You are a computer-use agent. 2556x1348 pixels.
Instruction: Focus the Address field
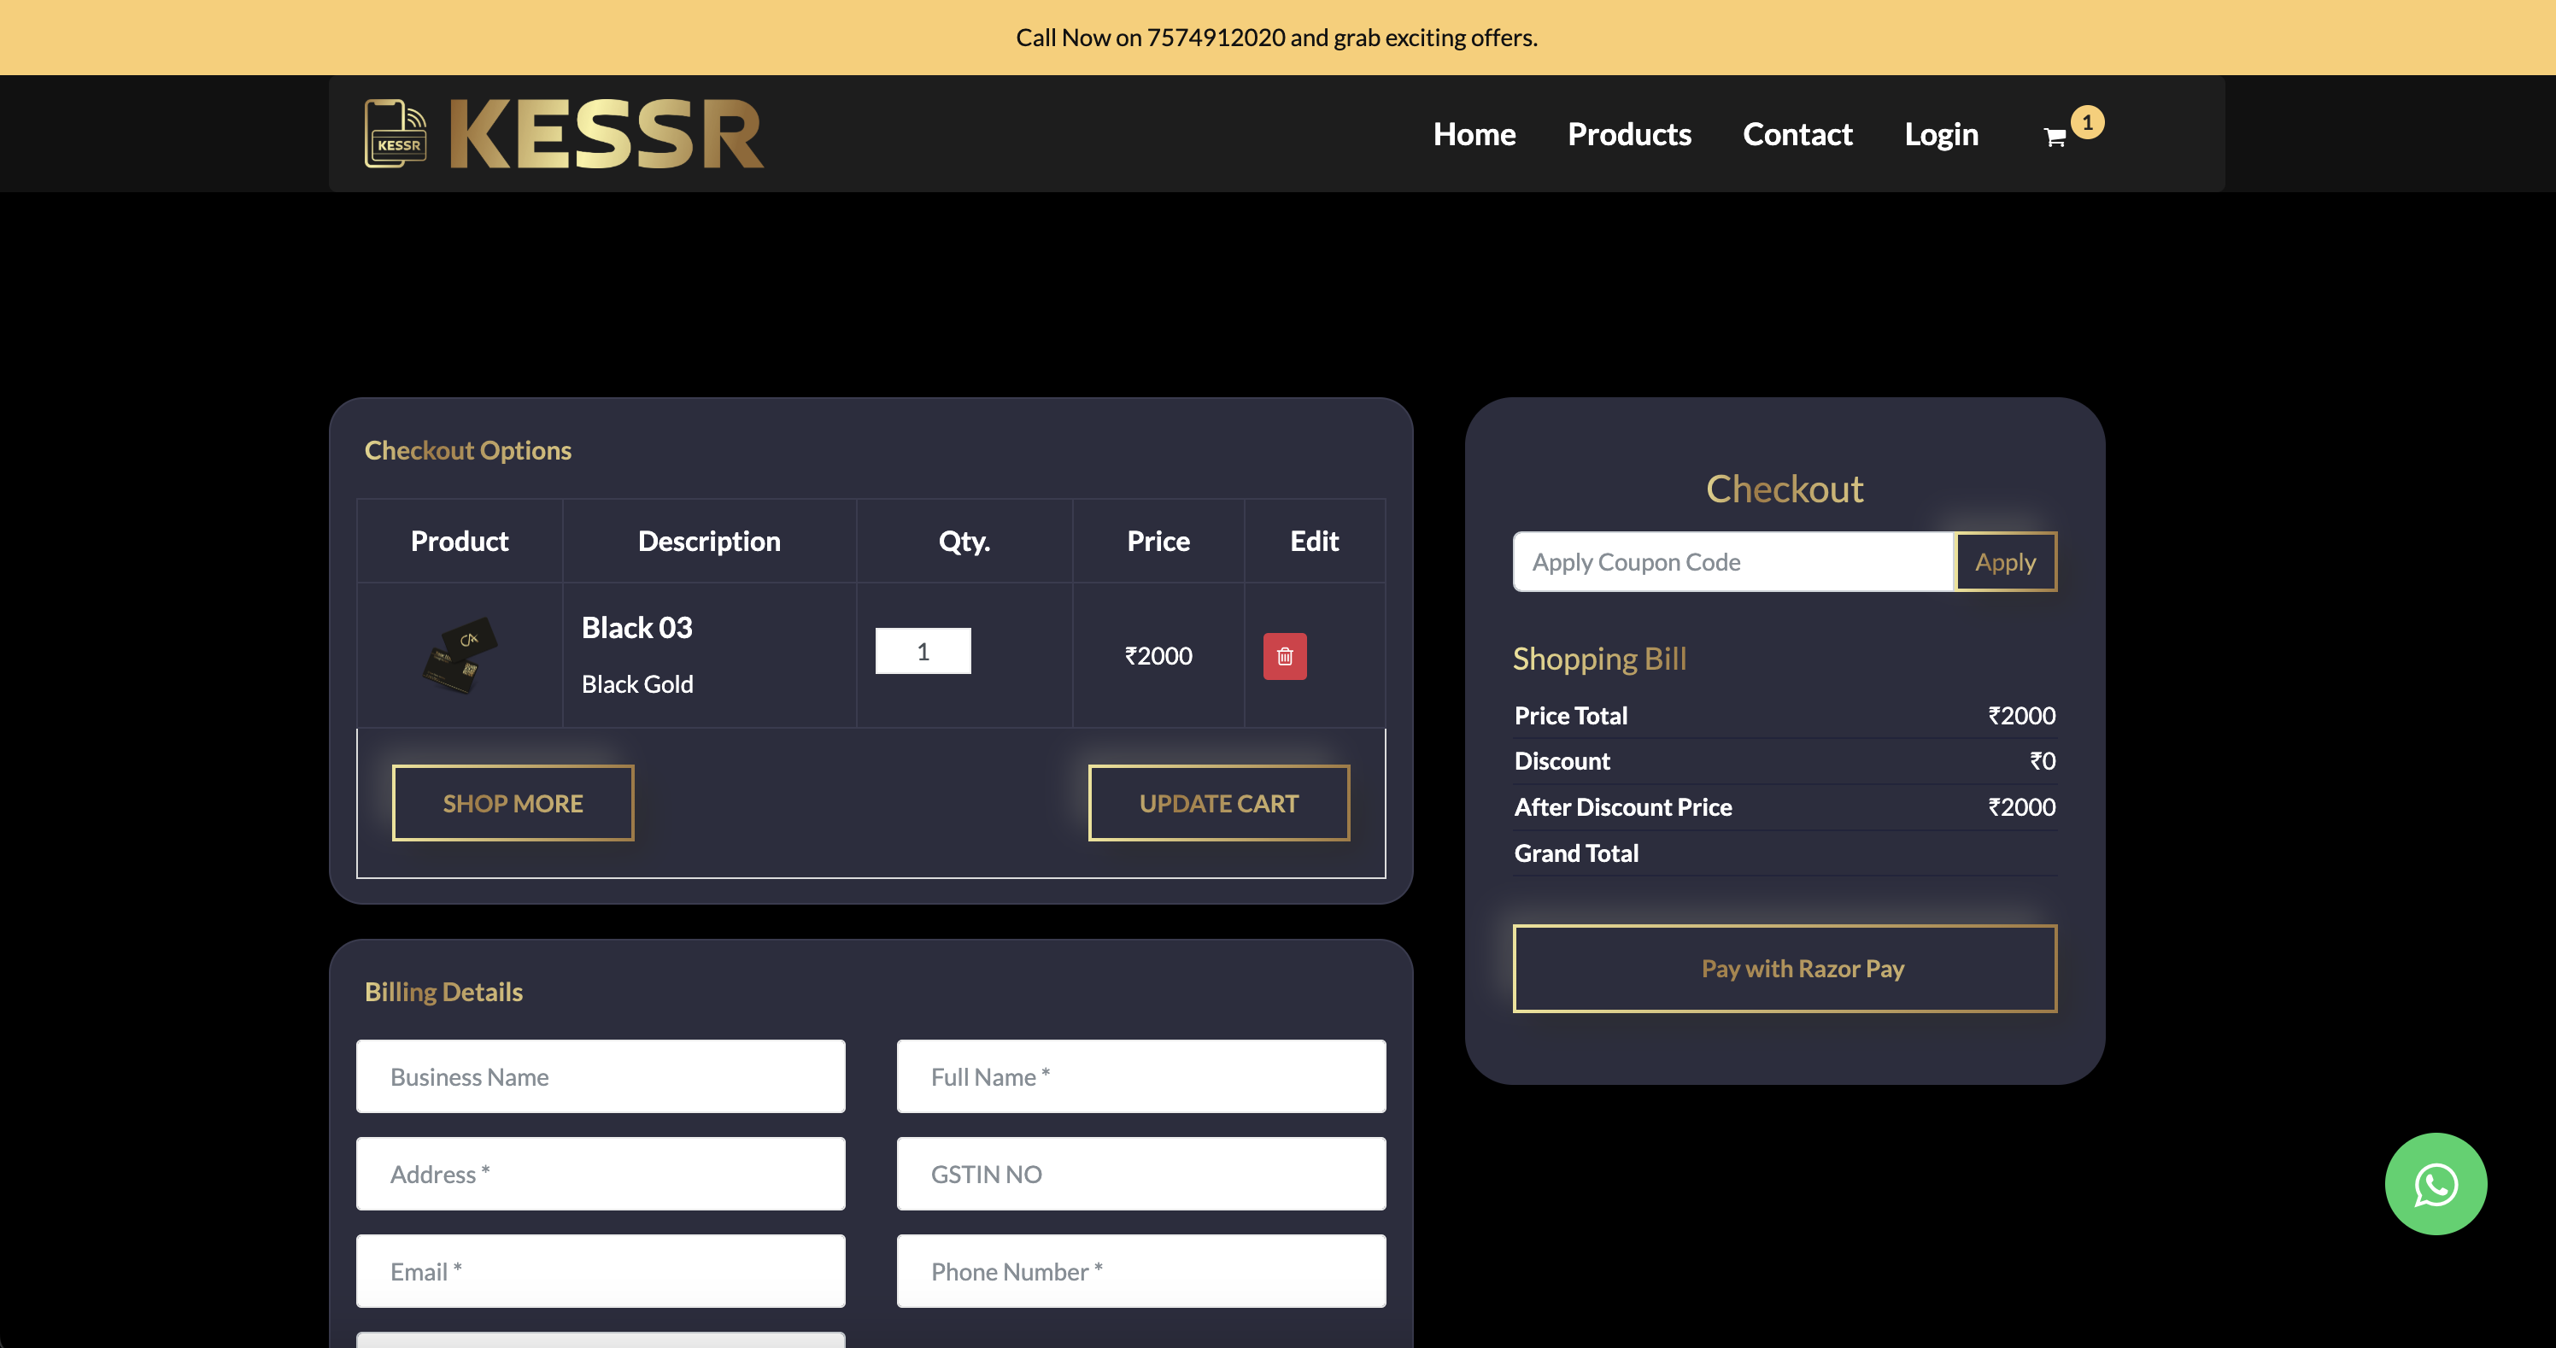601,1174
